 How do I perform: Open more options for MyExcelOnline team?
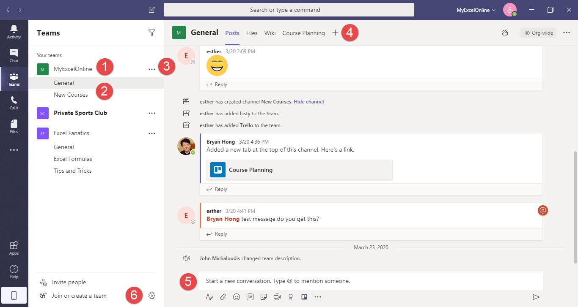[x=152, y=69]
